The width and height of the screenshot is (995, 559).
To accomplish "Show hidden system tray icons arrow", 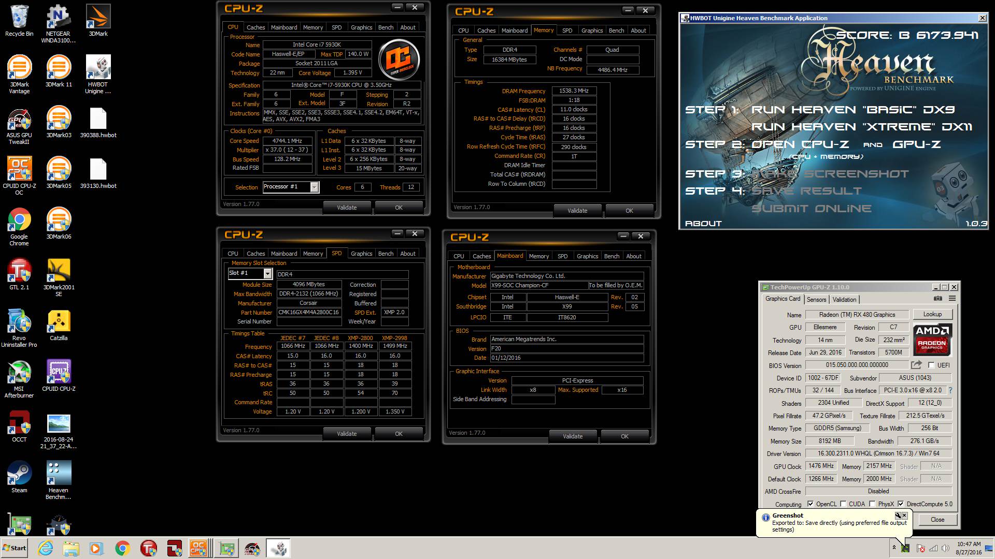I will click(x=894, y=548).
